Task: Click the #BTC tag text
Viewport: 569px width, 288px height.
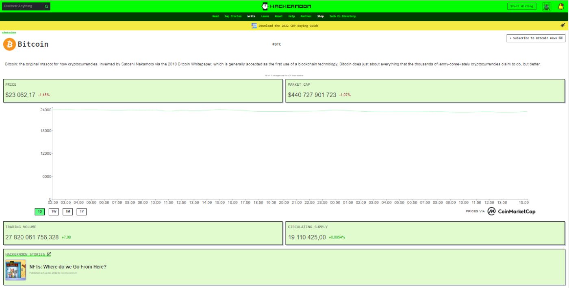Action: point(277,44)
